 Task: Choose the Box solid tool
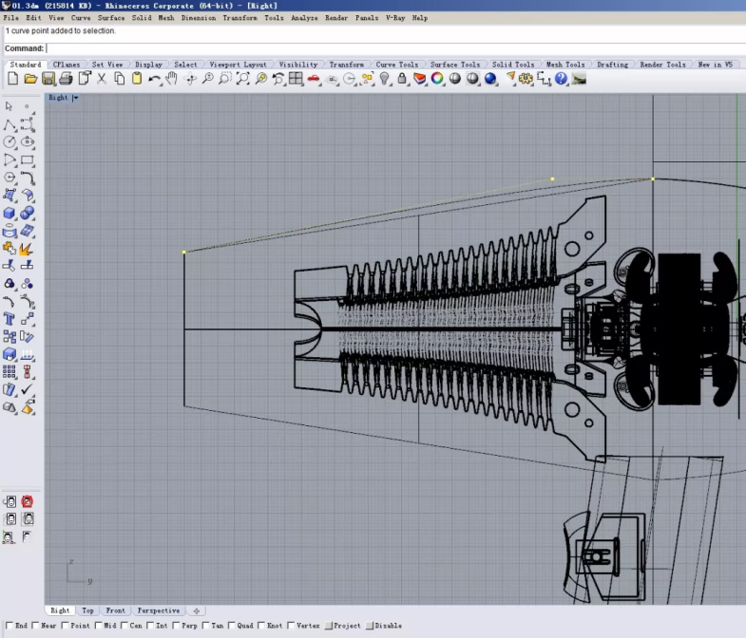pos(10,213)
